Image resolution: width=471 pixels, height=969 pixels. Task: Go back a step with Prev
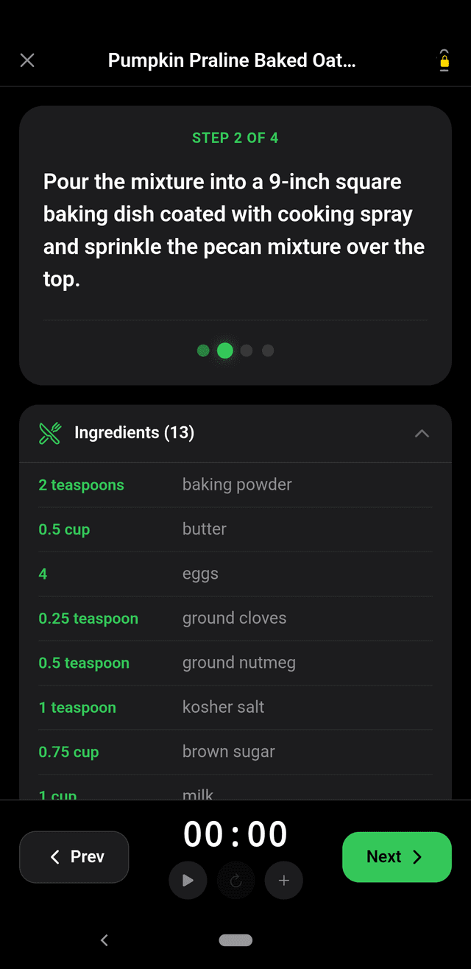[x=74, y=856]
